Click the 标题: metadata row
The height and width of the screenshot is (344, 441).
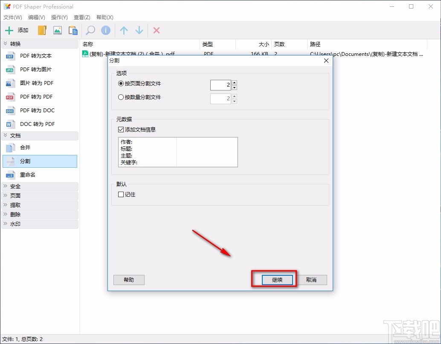[x=178, y=149]
